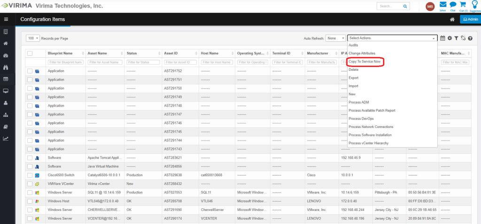
Task: Click the help question mark icon
Action: [x=470, y=38]
